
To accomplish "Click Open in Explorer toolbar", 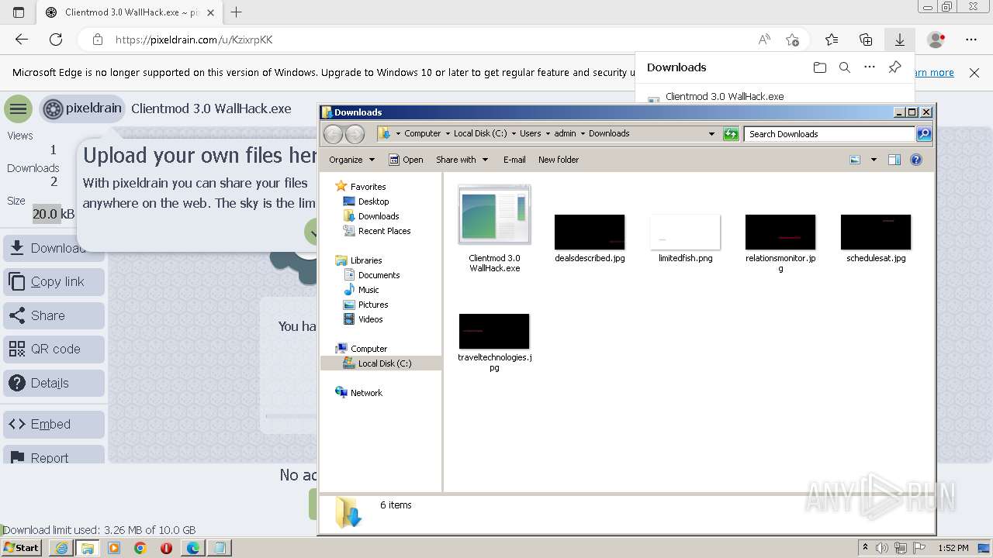I will [406, 160].
